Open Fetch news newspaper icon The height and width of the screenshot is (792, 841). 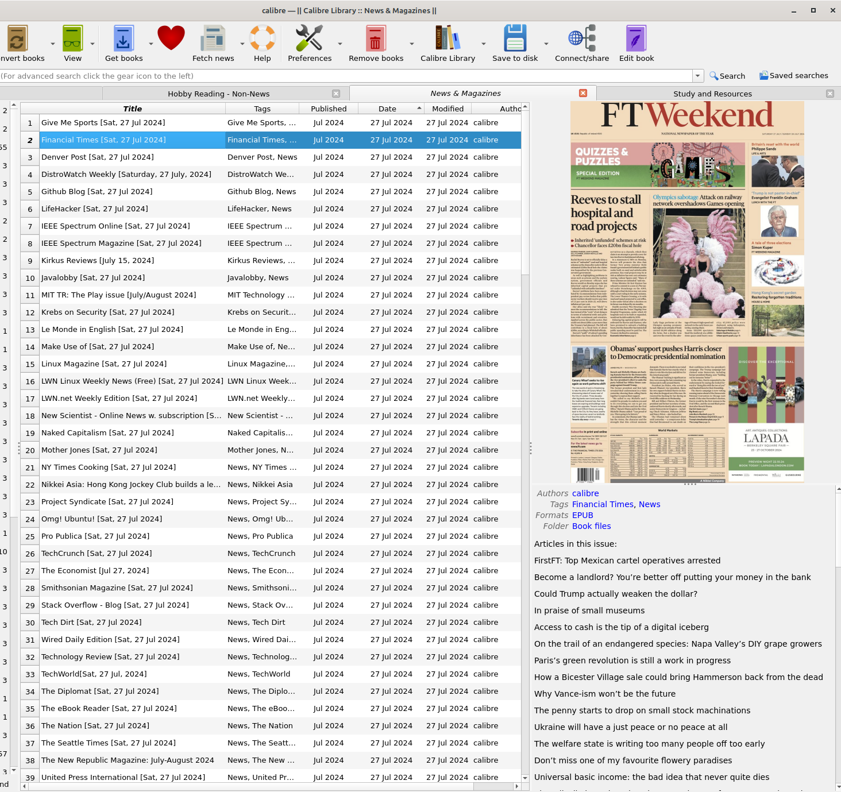point(213,39)
